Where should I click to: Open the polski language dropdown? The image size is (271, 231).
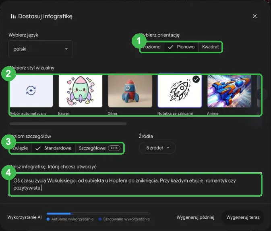pos(40,49)
